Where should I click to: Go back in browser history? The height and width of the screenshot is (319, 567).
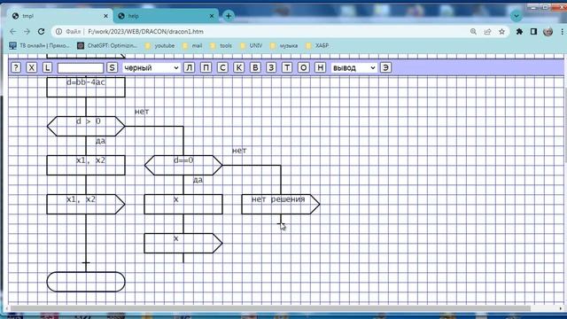click(13, 32)
